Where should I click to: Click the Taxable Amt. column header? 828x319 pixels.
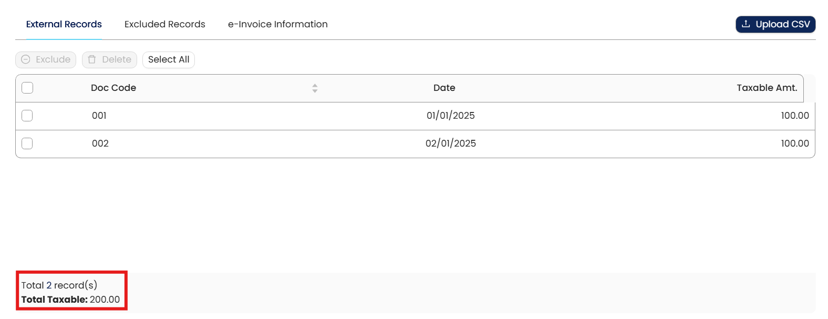[x=767, y=88]
